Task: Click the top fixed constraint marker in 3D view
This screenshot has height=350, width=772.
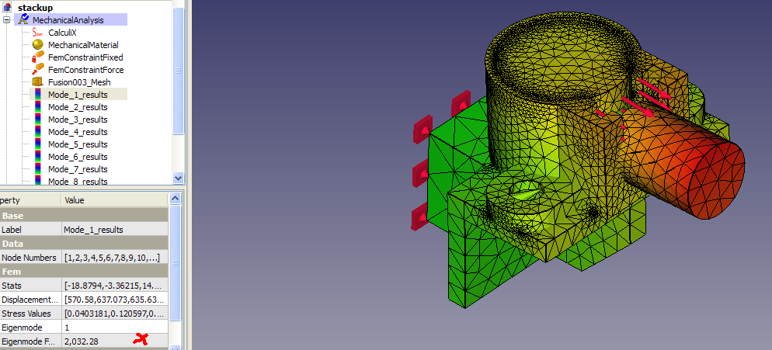Action: (x=461, y=104)
